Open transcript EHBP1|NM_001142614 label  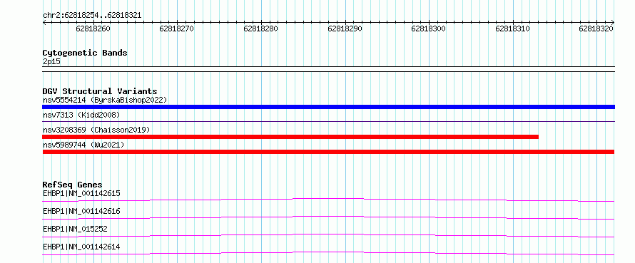click(81, 247)
